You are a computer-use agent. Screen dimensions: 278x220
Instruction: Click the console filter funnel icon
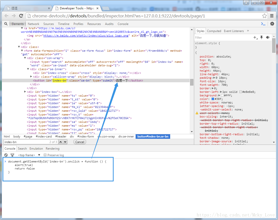(12, 155)
